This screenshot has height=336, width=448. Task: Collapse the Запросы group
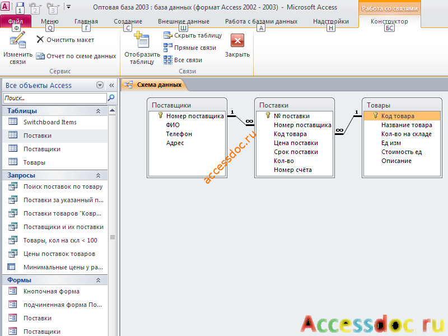pyautogui.click(x=99, y=175)
